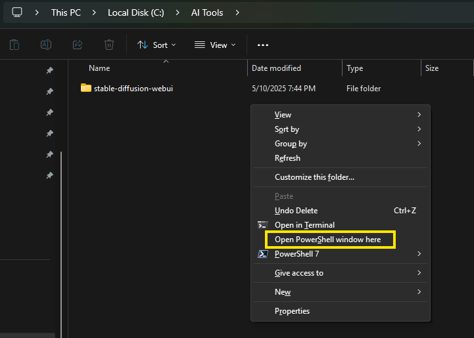Expand chevron after Local Disk (C:)
The height and width of the screenshot is (338, 474).
(178, 12)
